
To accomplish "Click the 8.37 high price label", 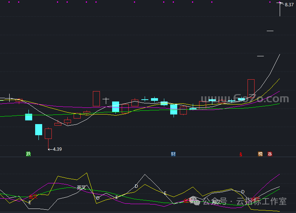I will tap(289, 4).
